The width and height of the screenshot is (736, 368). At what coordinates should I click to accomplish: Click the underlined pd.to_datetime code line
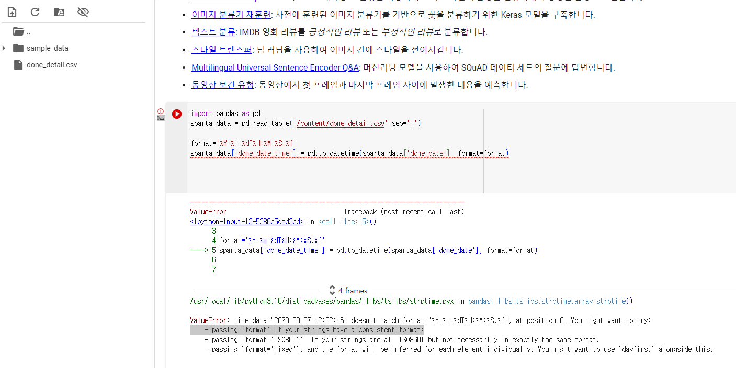pyautogui.click(x=349, y=154)
